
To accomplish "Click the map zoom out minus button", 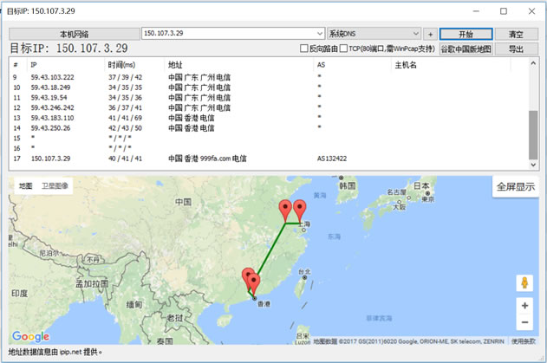I will click(524, 322).
